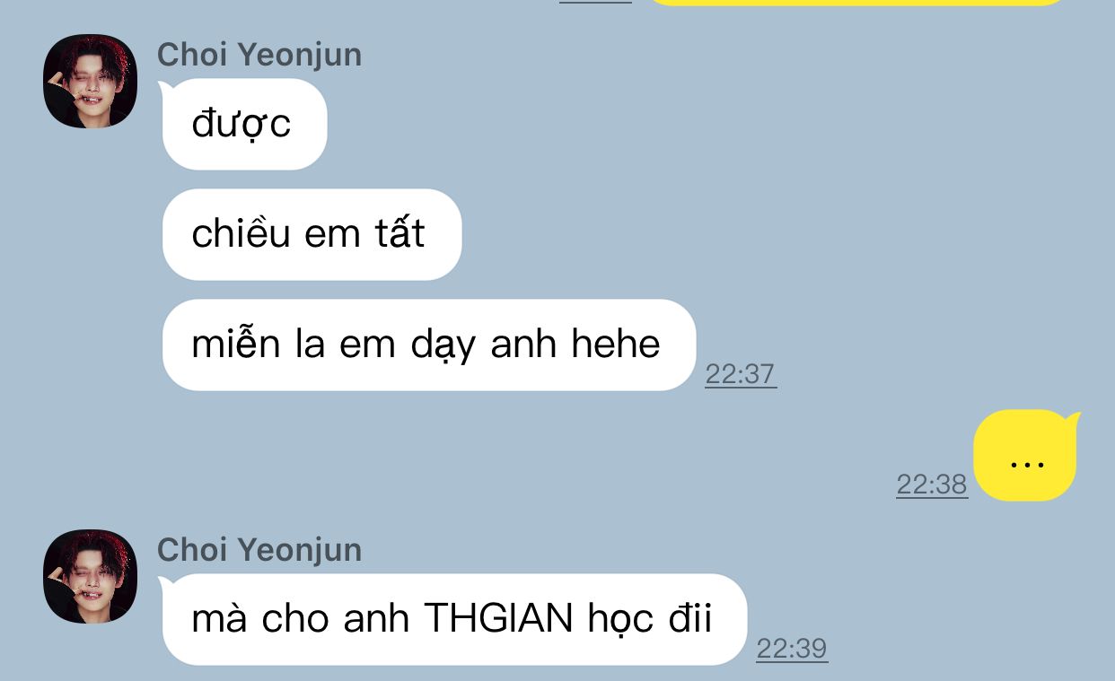Tap Choi Yeonjun's avatar beside the last message
1115x681 pixels.
click(90, 576)
